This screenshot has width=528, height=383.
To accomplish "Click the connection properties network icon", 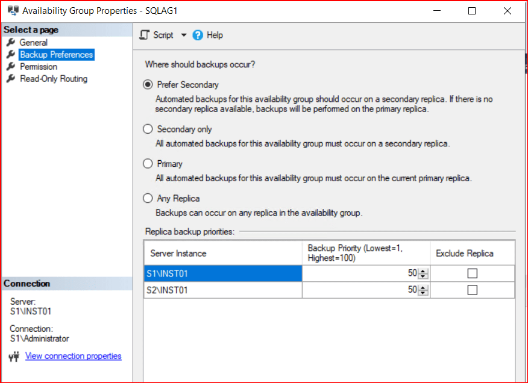I will (14, 357).
